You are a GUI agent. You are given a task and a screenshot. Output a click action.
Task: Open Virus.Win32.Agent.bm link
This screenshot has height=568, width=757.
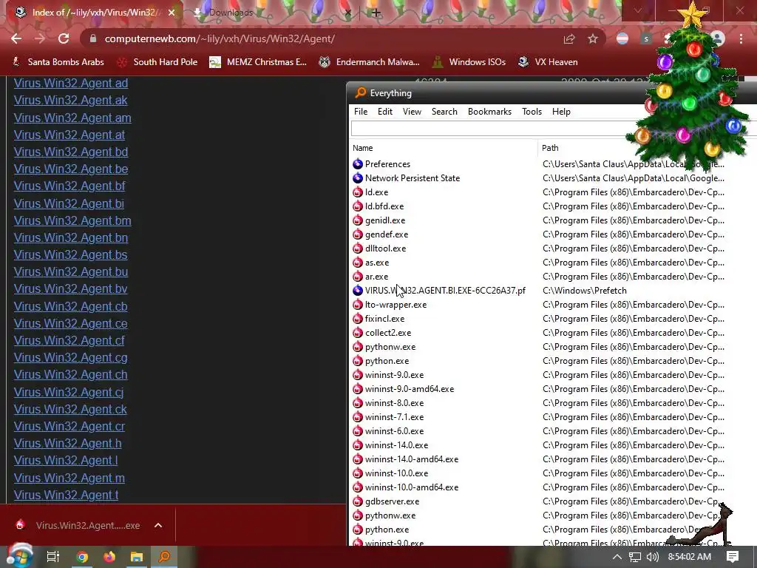coord(72,220)
